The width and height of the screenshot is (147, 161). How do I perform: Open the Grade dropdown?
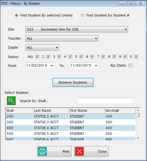pyautogui.click(x=42, y=48)
